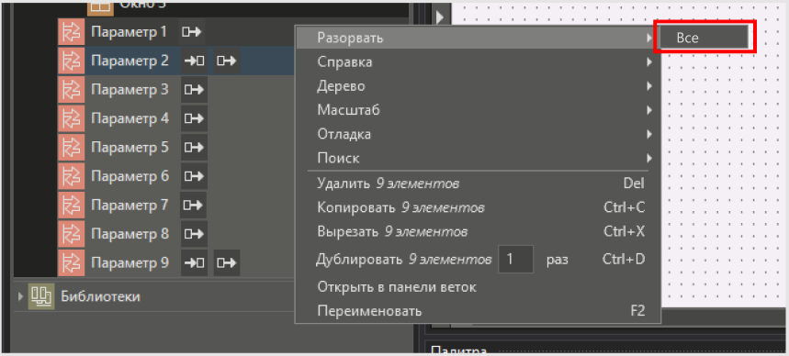This screenshot has width=789, height=356.
Task: Select the Параметр 6 tree label
Action: click(x=130, y=176)
